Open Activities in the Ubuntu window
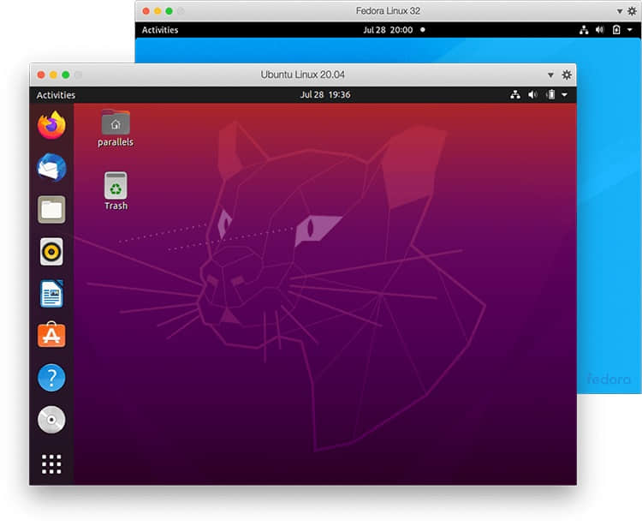The image size is (642, 526). pyautogui.click(x=56, y=95)
